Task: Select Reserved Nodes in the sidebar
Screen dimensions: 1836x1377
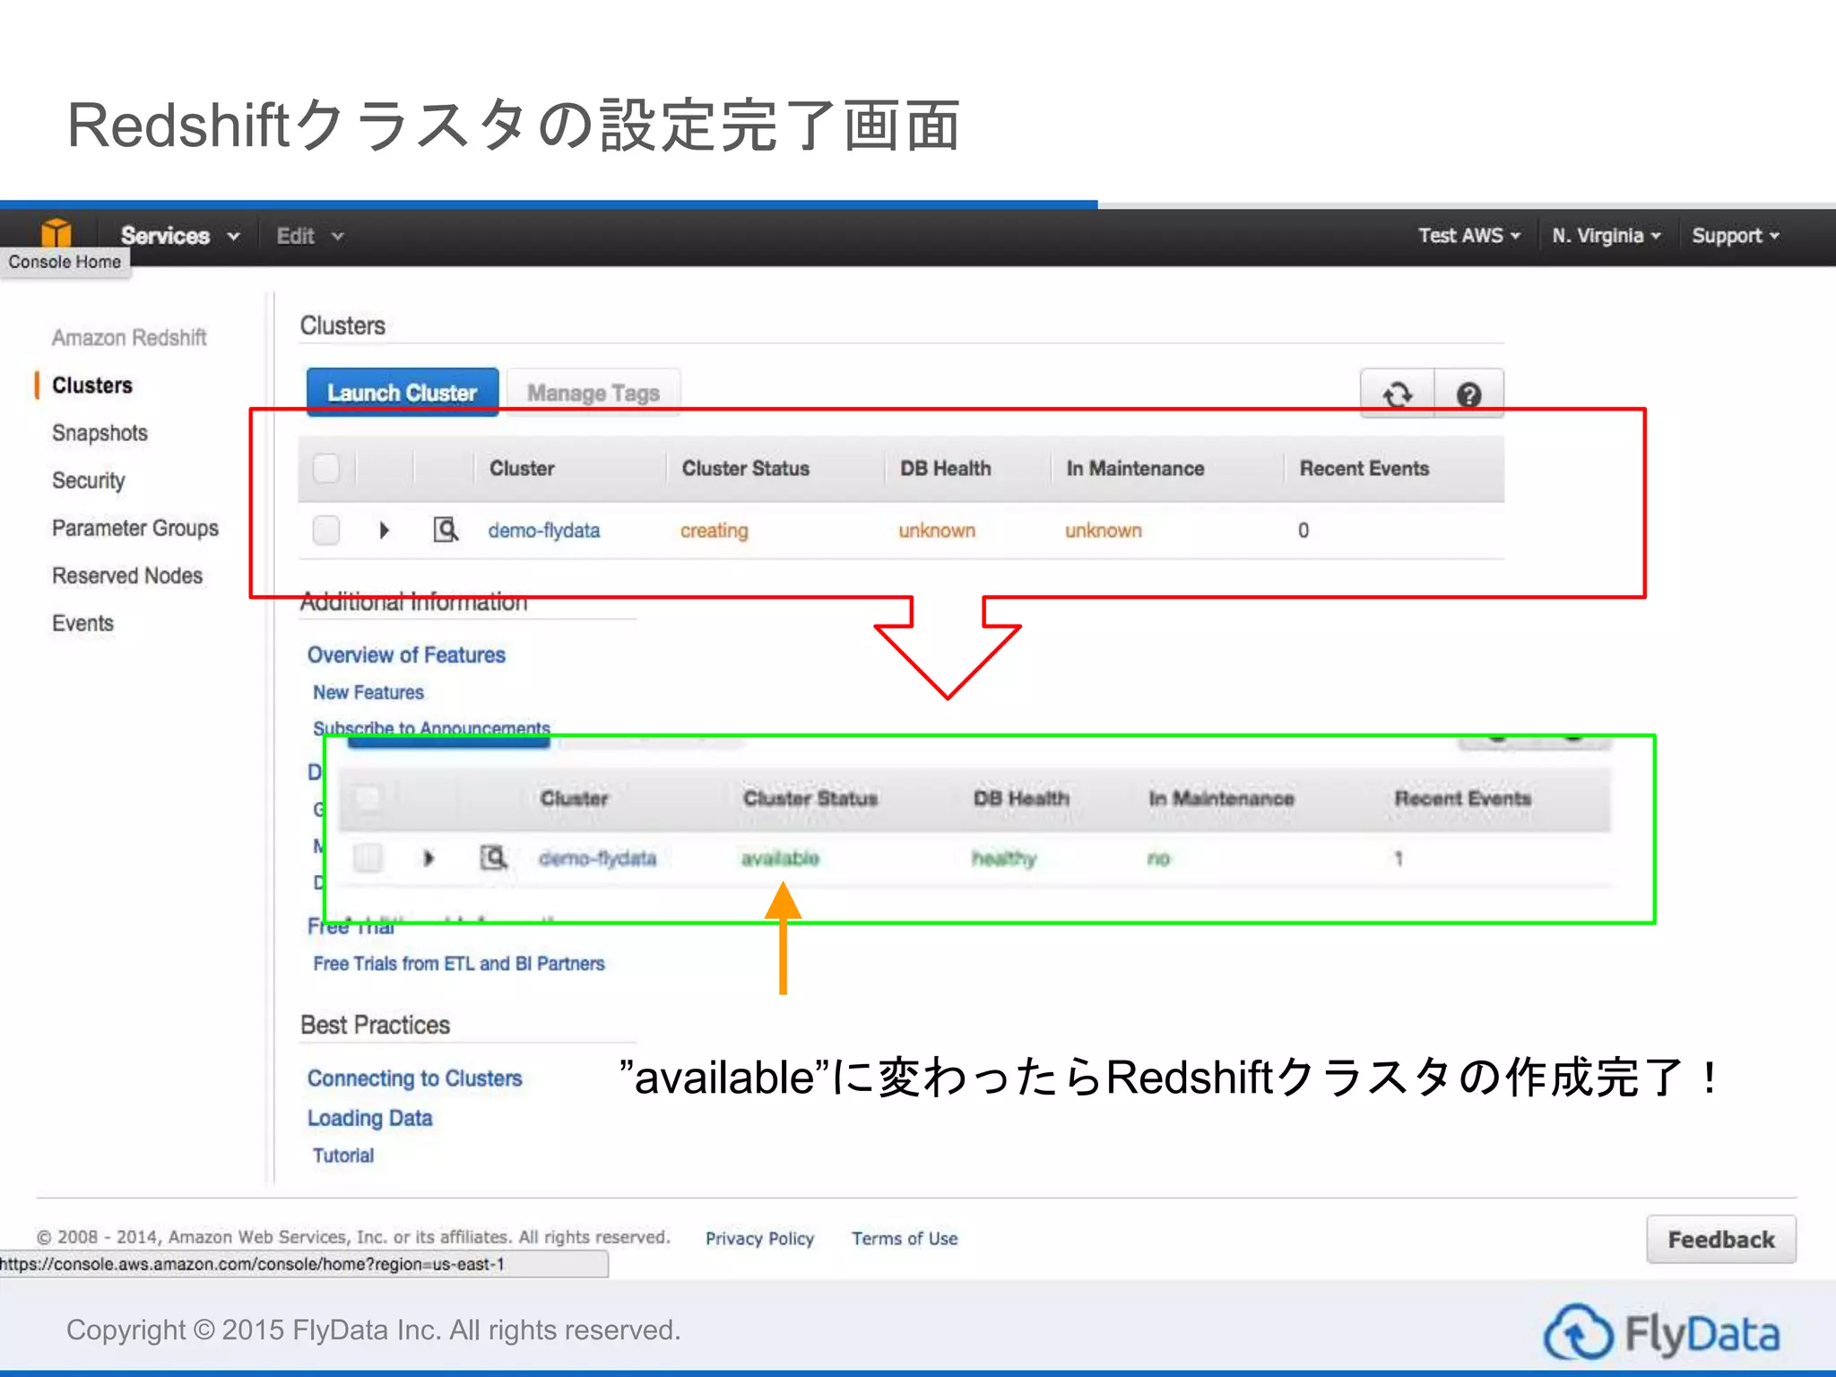Action: [x=126, y=576]
